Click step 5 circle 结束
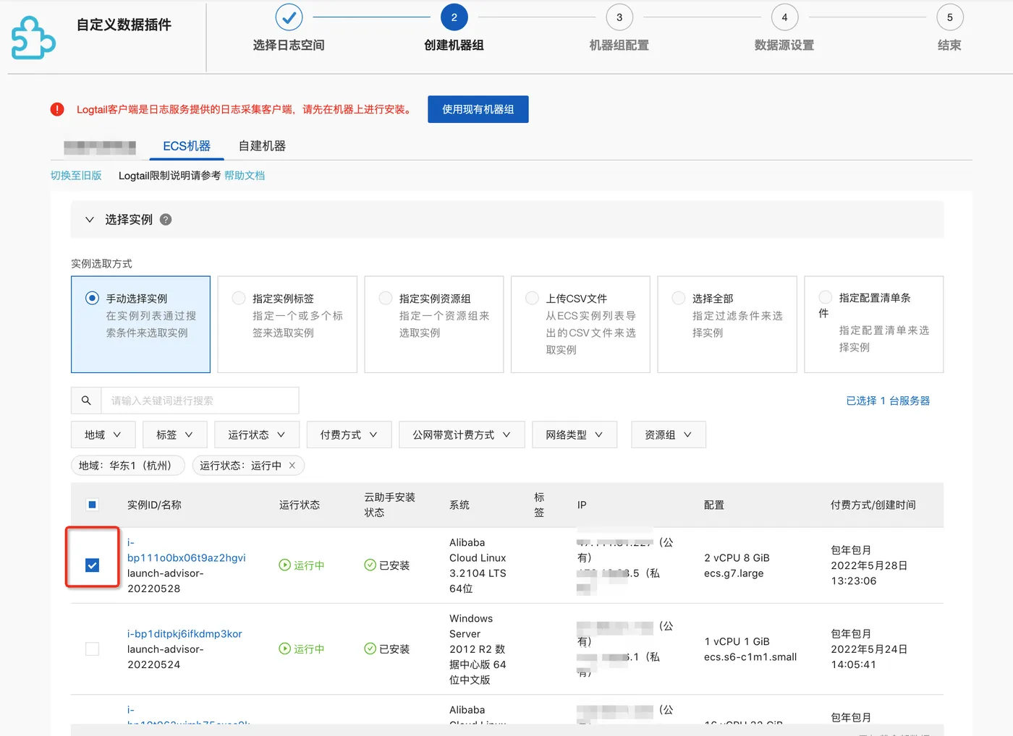 pyautogui.click(x=950, y=17)
